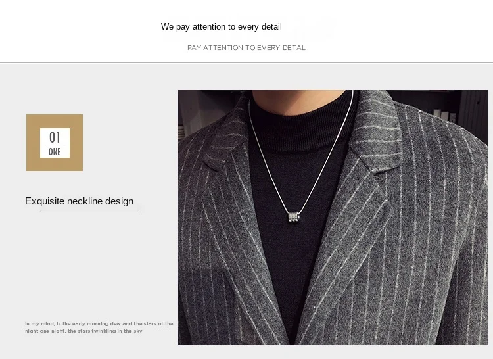
Task: Click the silver ring pendant on necklace
Action: coord(294,217)
